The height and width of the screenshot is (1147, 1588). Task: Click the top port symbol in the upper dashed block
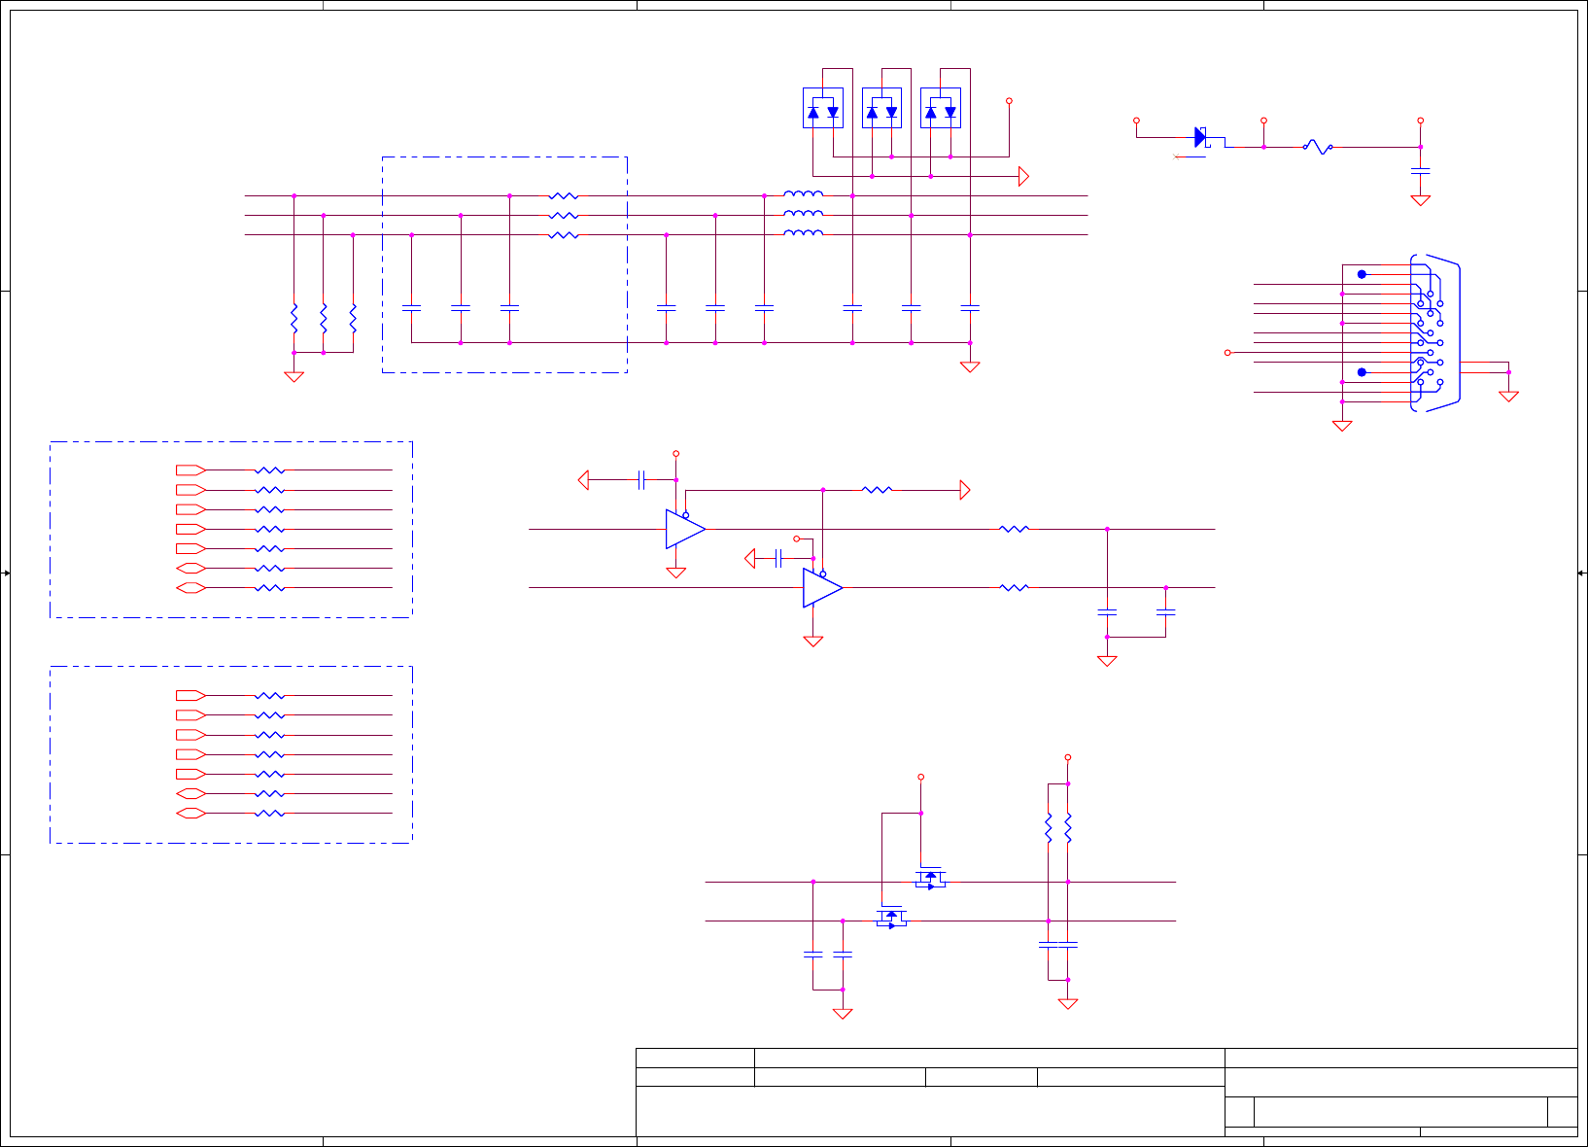[x=190, y=470]
